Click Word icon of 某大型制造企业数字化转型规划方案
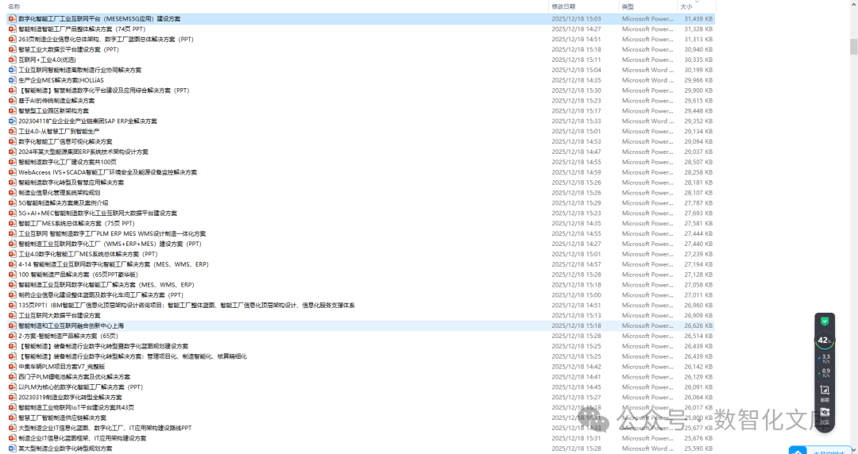Image resolution: width=858 pixels, height=454 pixels. pyautogui.click(x=13, y=448)
